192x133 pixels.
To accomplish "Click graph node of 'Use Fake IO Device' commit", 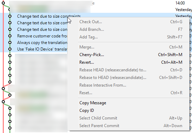I will coord(10,49).
